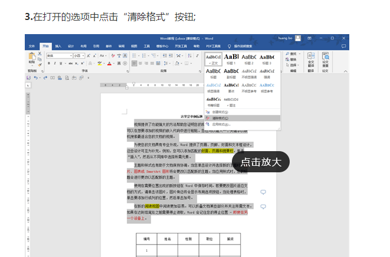390x257 pixels.
Task: Click the shrink font size icon
Action: tap(94, 56)
